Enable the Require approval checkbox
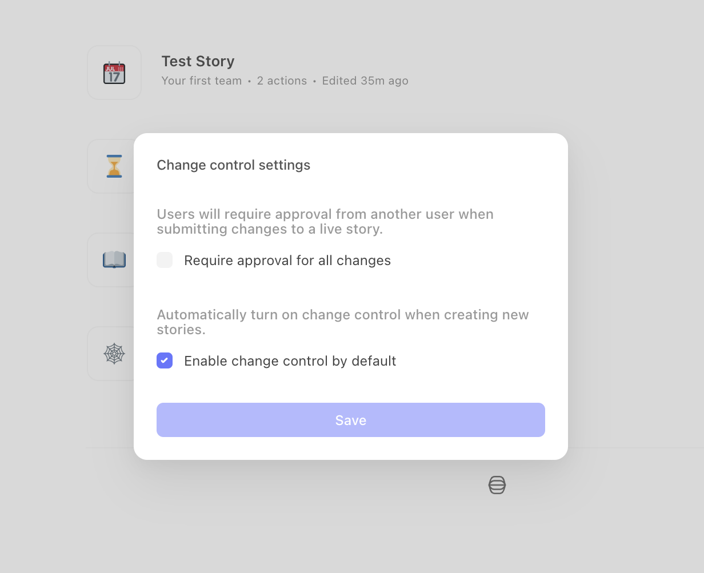Image resolution: width=704 pixels, height=573 pixels. (x=165, y=260)
